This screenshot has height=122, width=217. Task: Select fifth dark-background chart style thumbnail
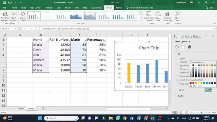click(90, 16)
